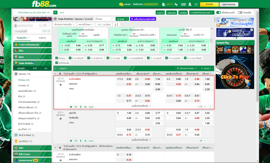Toggle dark mode switch โหมดมืด
The height and width of the screenshot is (163, 270).
coord(240,13)
